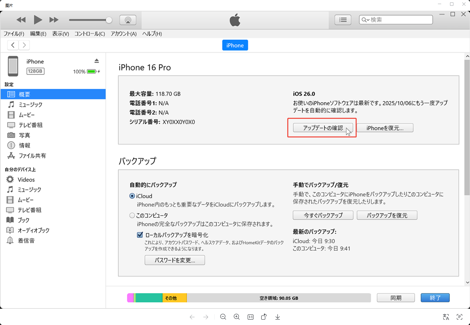Click the 今すぐバックアップ button
The width and height of the screenshot is (470, 325).
(x=323, y=215)
